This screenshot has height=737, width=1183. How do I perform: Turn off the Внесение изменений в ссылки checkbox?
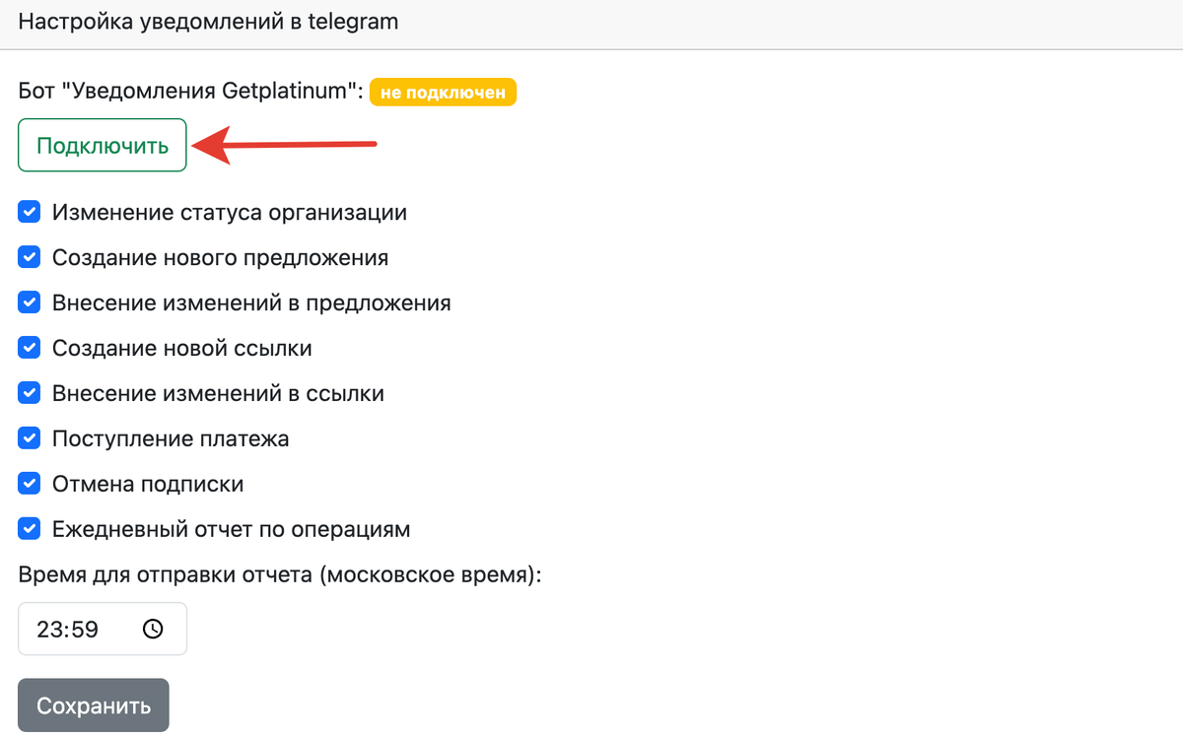30,393
